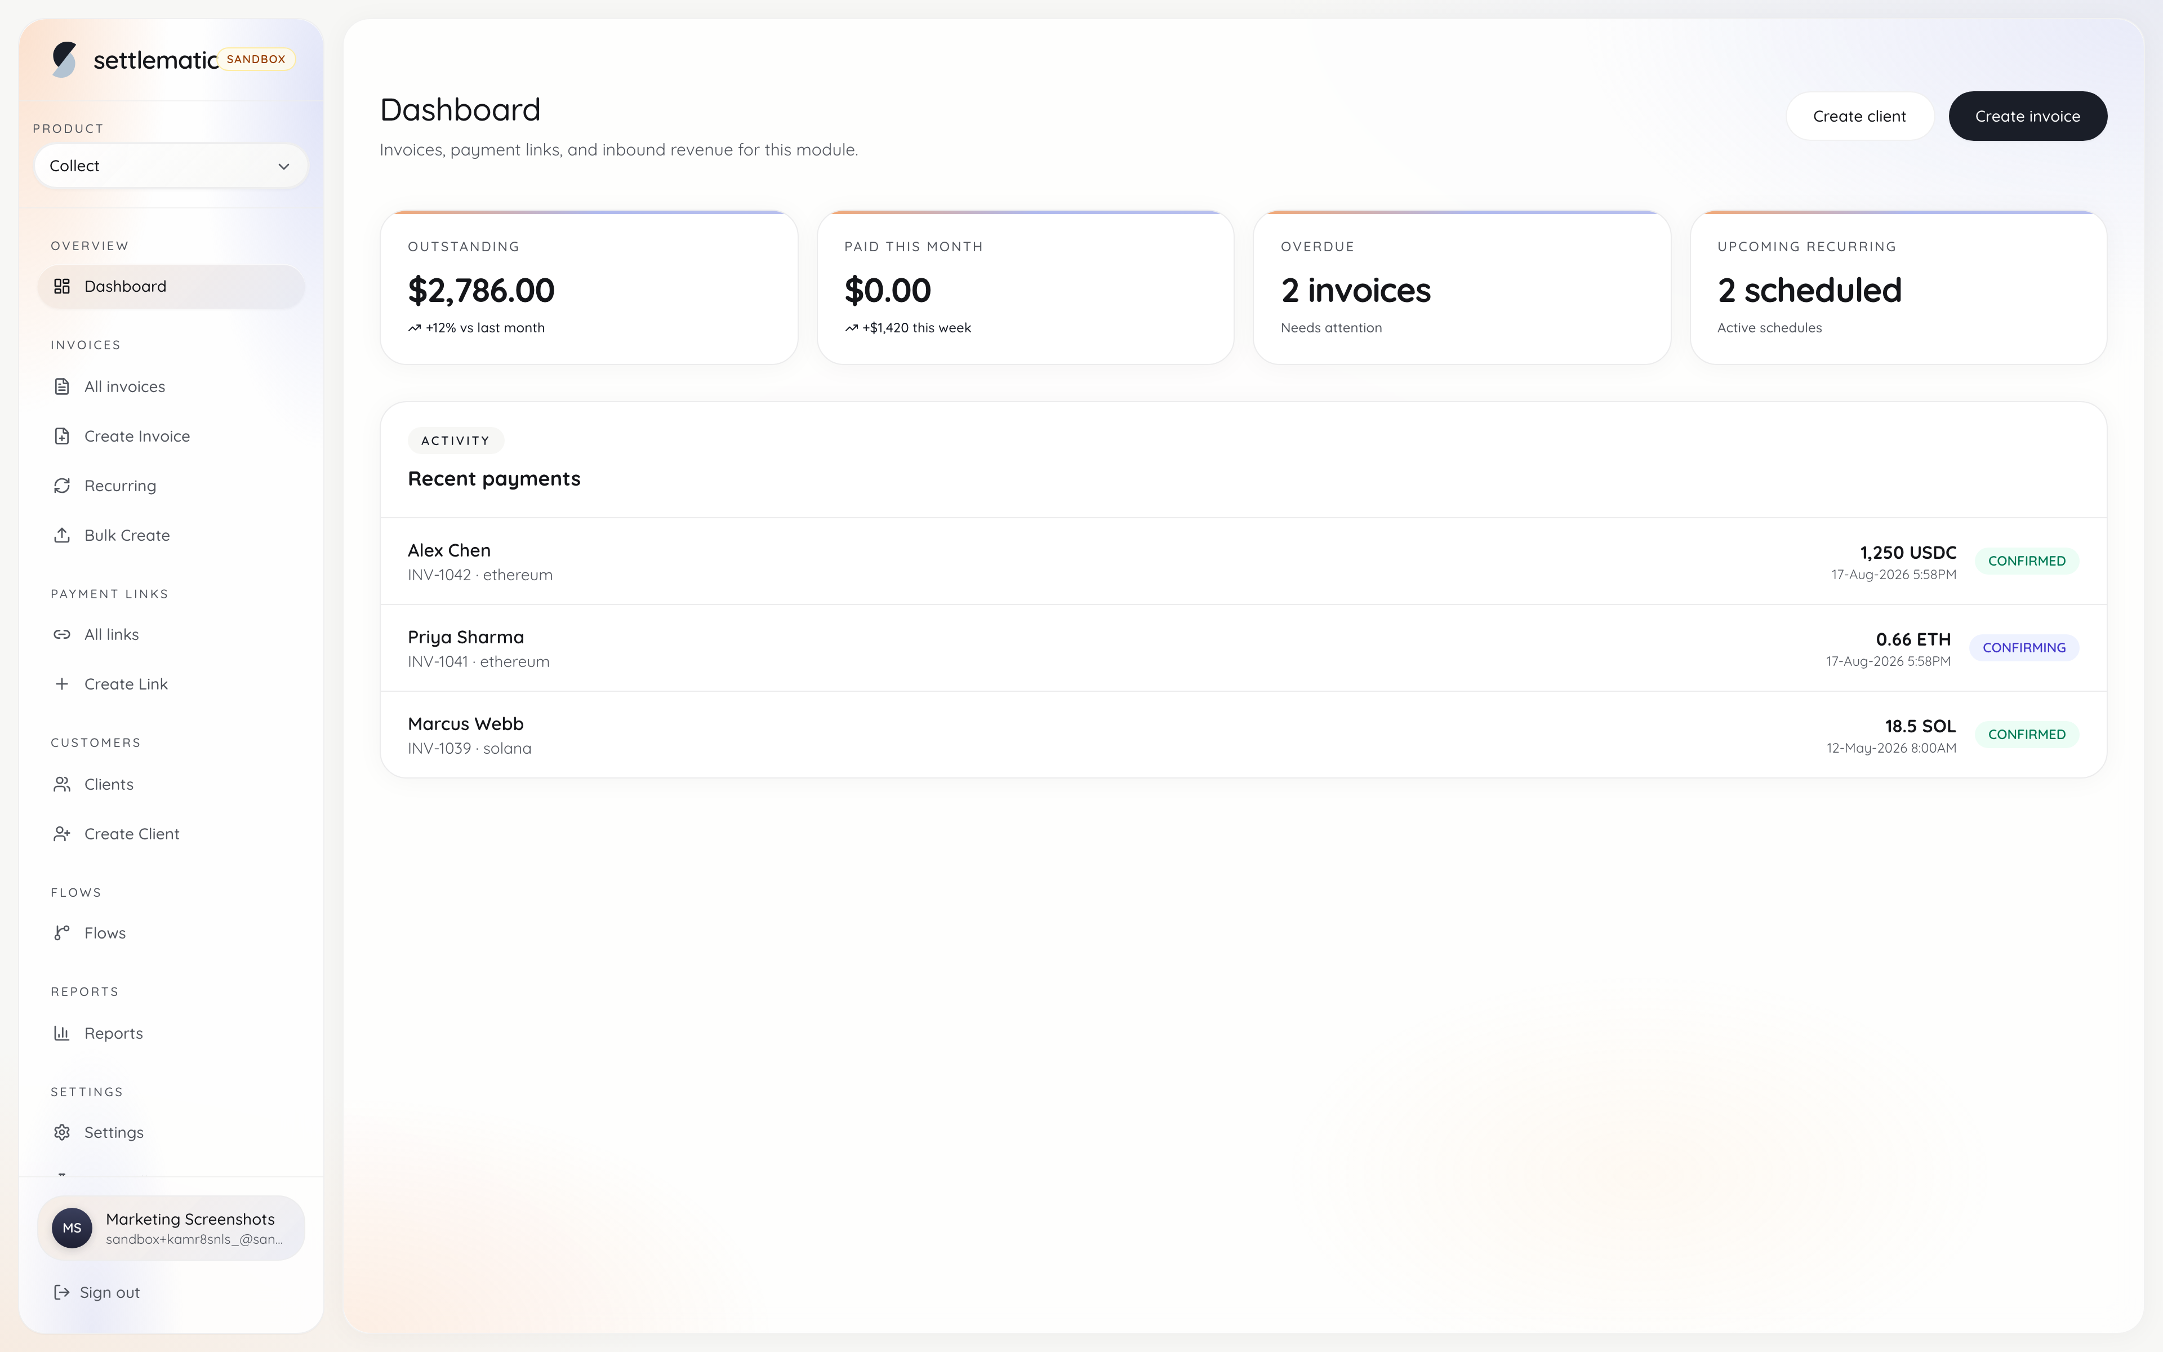Click the trend arrow under Outstanding

pyautogui.click(x=415, y=328)
